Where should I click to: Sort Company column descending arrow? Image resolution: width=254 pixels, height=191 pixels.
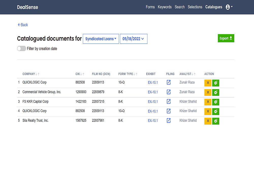click(x=36, y=74)
